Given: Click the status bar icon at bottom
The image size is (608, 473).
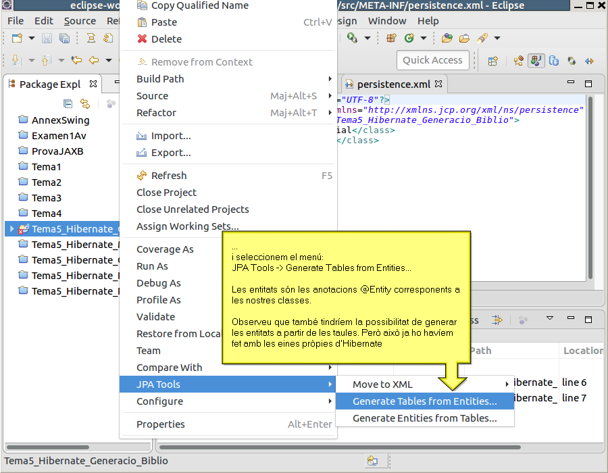Looking at the screenshot, I should coord(373,461).
